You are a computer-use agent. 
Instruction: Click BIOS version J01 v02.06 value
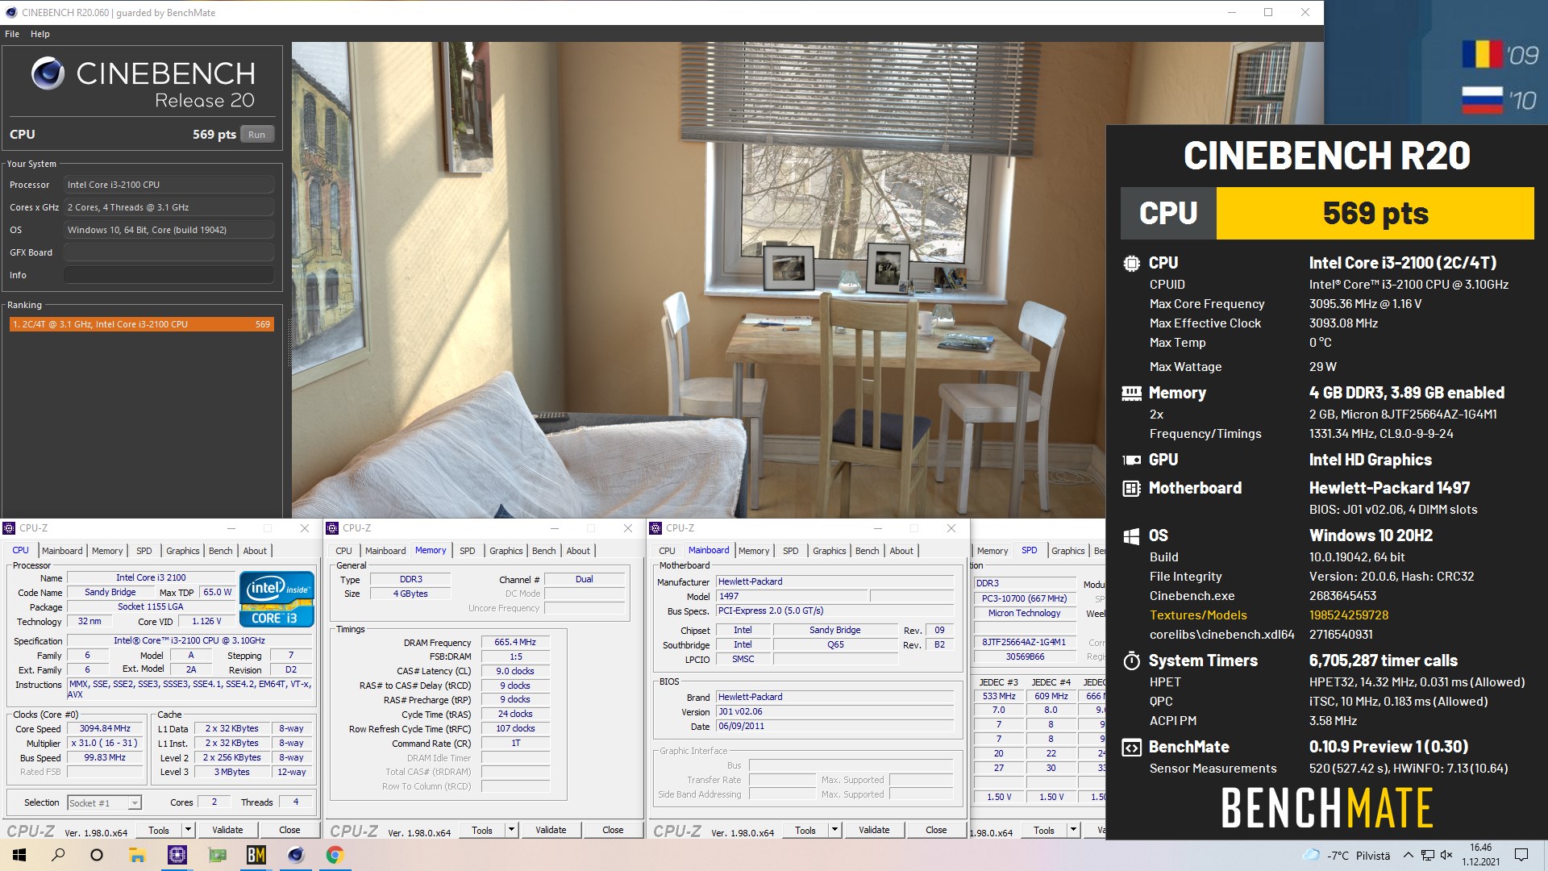834,711
